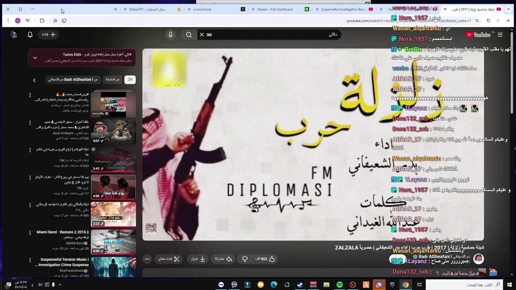Viewport: 516px width, 290px height.
Task: Click the video's small channel watermark
Action: coord(151,229)
